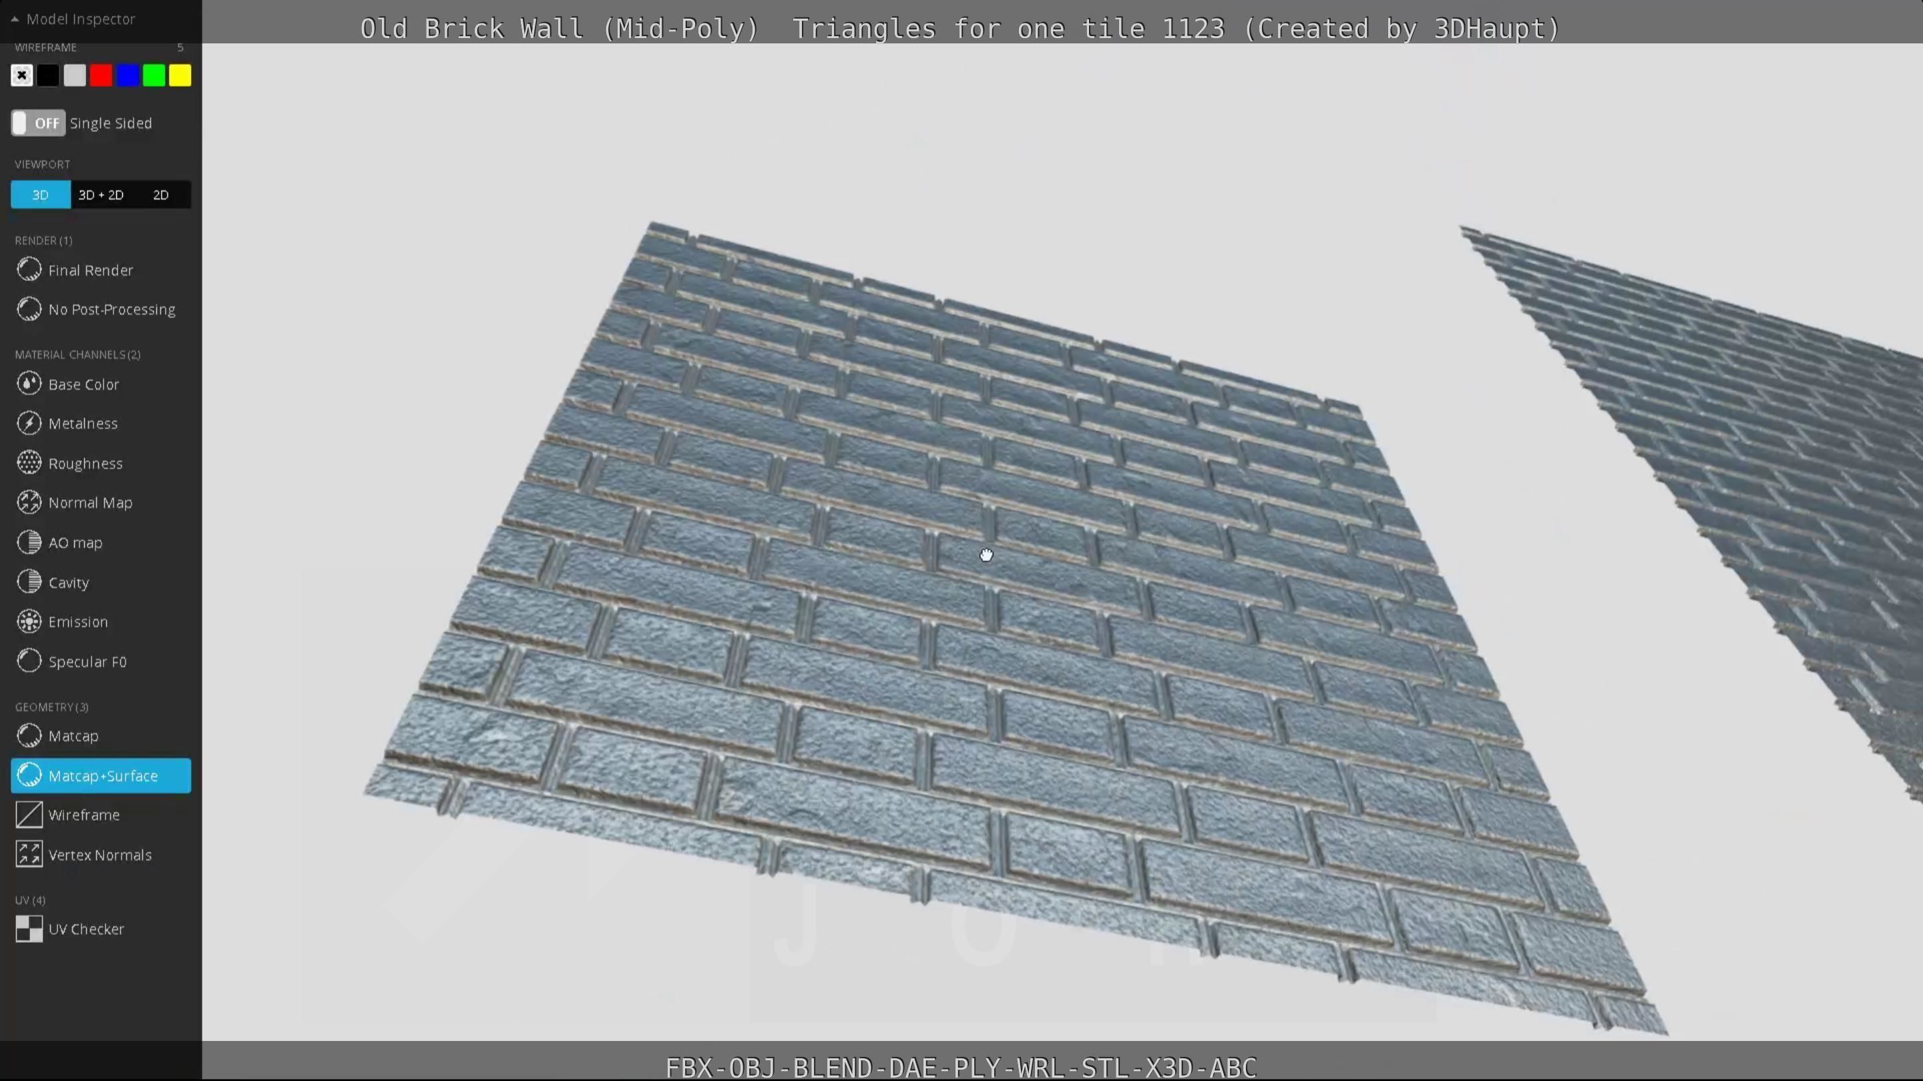Pick the green wireframe color swatch
Image resolution: width=1923 pixels, height=1081 pixels.
[154, 75]
